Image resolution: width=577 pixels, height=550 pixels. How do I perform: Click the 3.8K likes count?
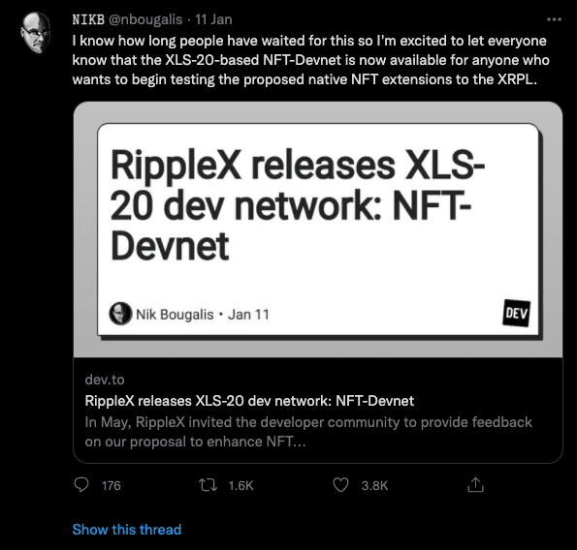(374, 486)
